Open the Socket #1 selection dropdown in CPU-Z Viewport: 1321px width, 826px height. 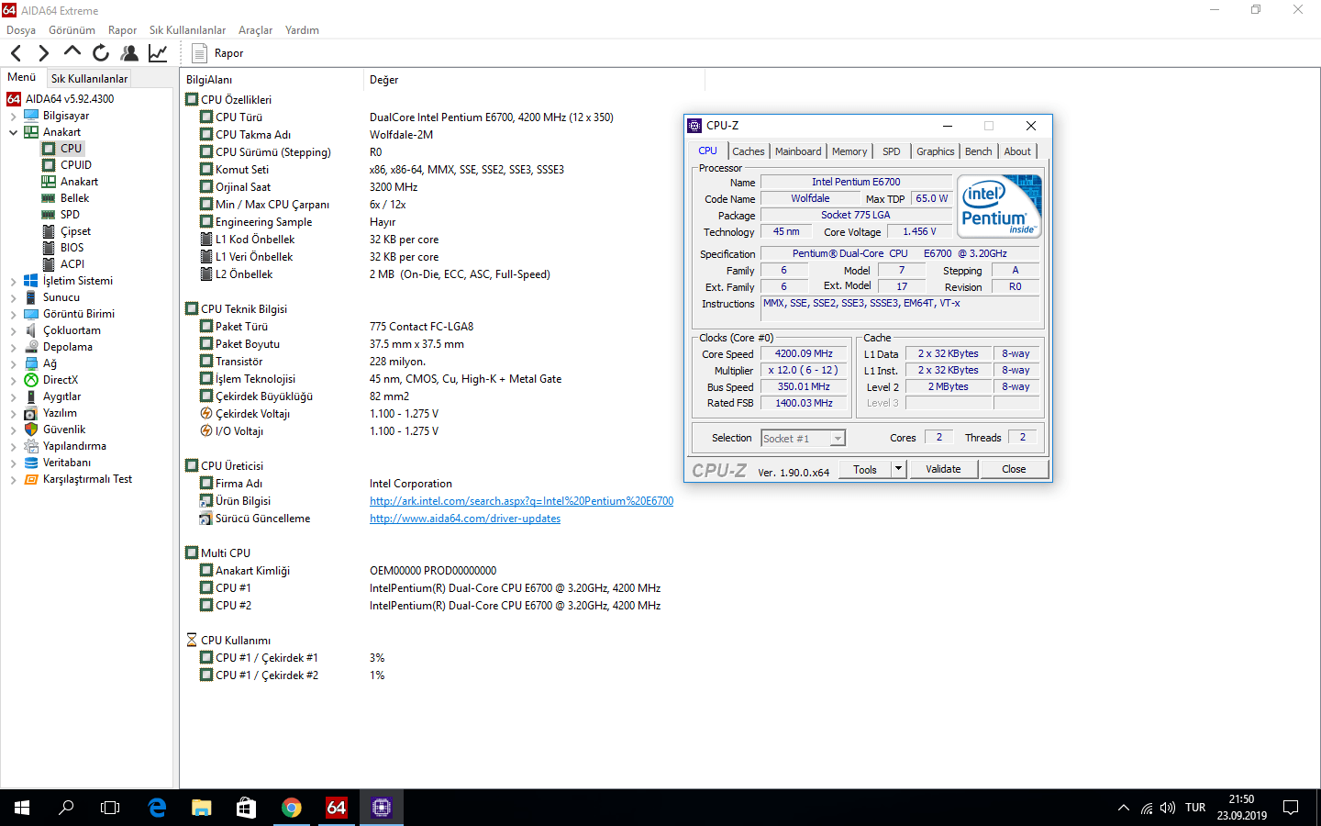803,439
